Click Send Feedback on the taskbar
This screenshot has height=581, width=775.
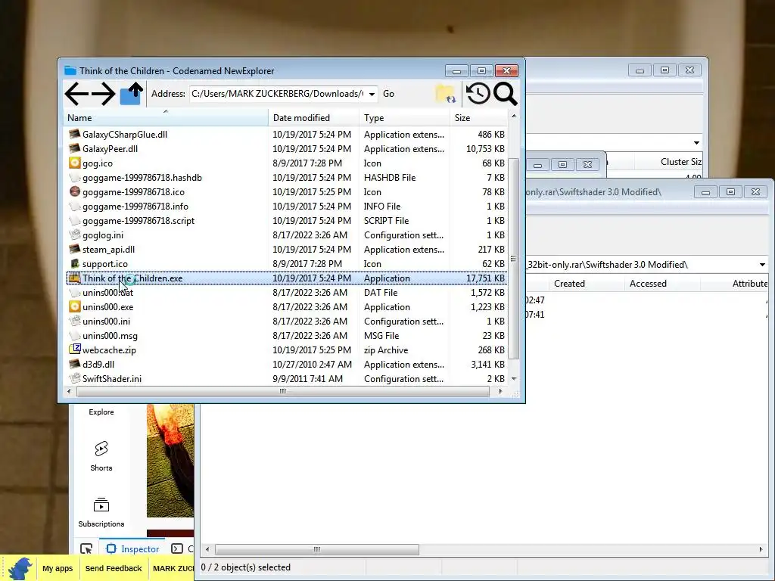click(114, 568)
